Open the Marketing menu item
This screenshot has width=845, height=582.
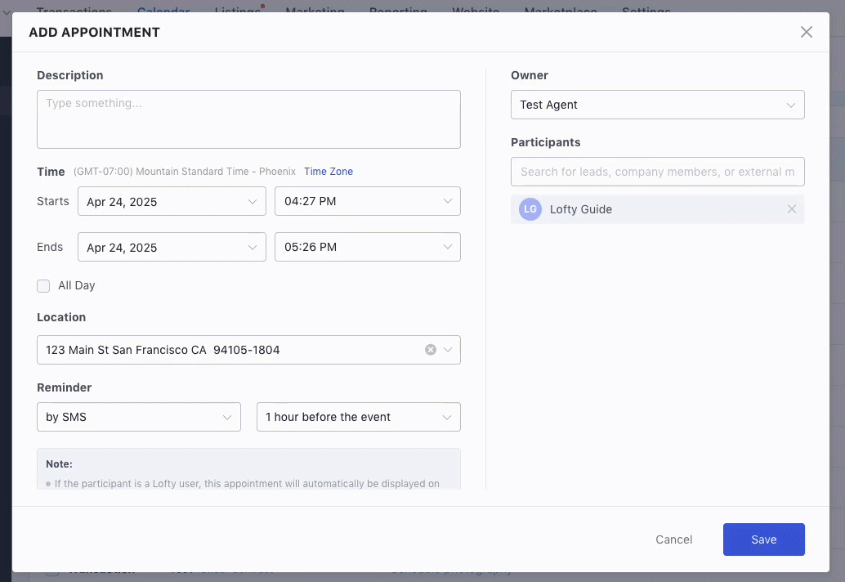[315, 8]
